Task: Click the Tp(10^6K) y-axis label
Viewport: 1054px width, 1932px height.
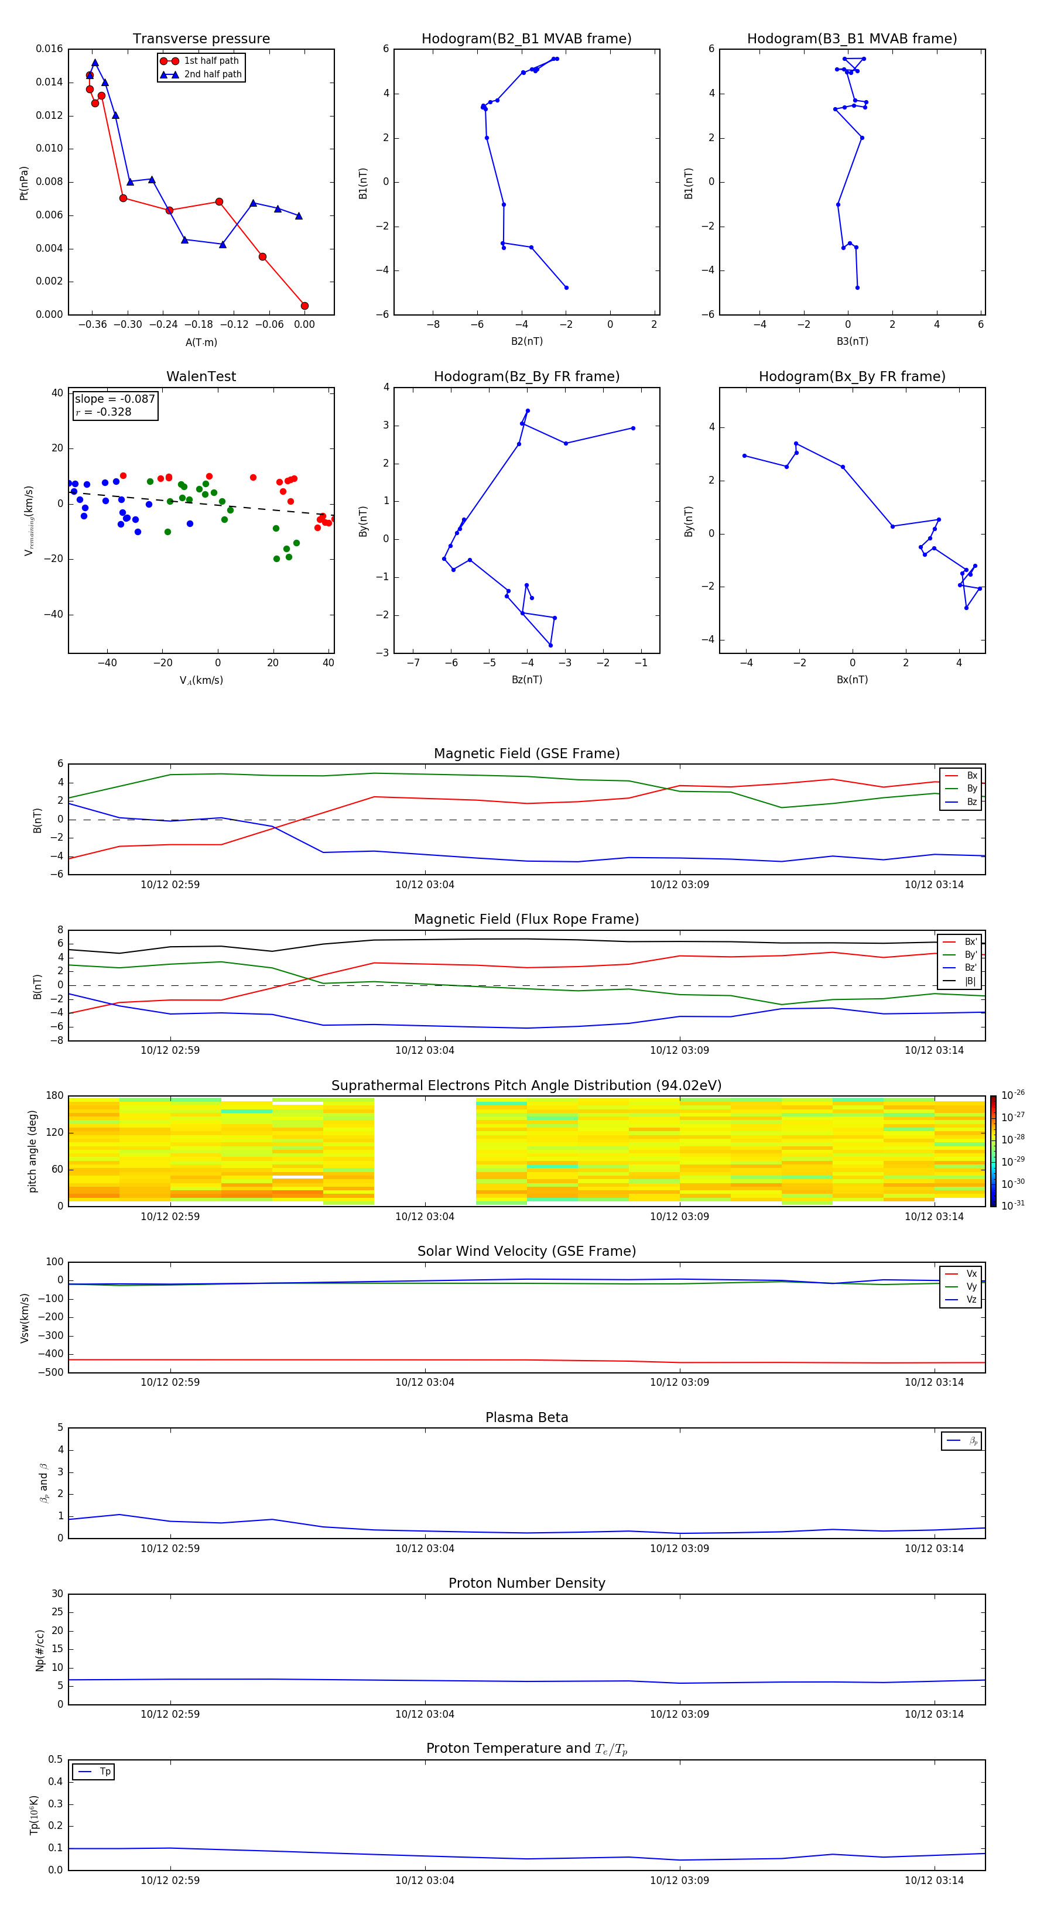Action: (34, 1814)
